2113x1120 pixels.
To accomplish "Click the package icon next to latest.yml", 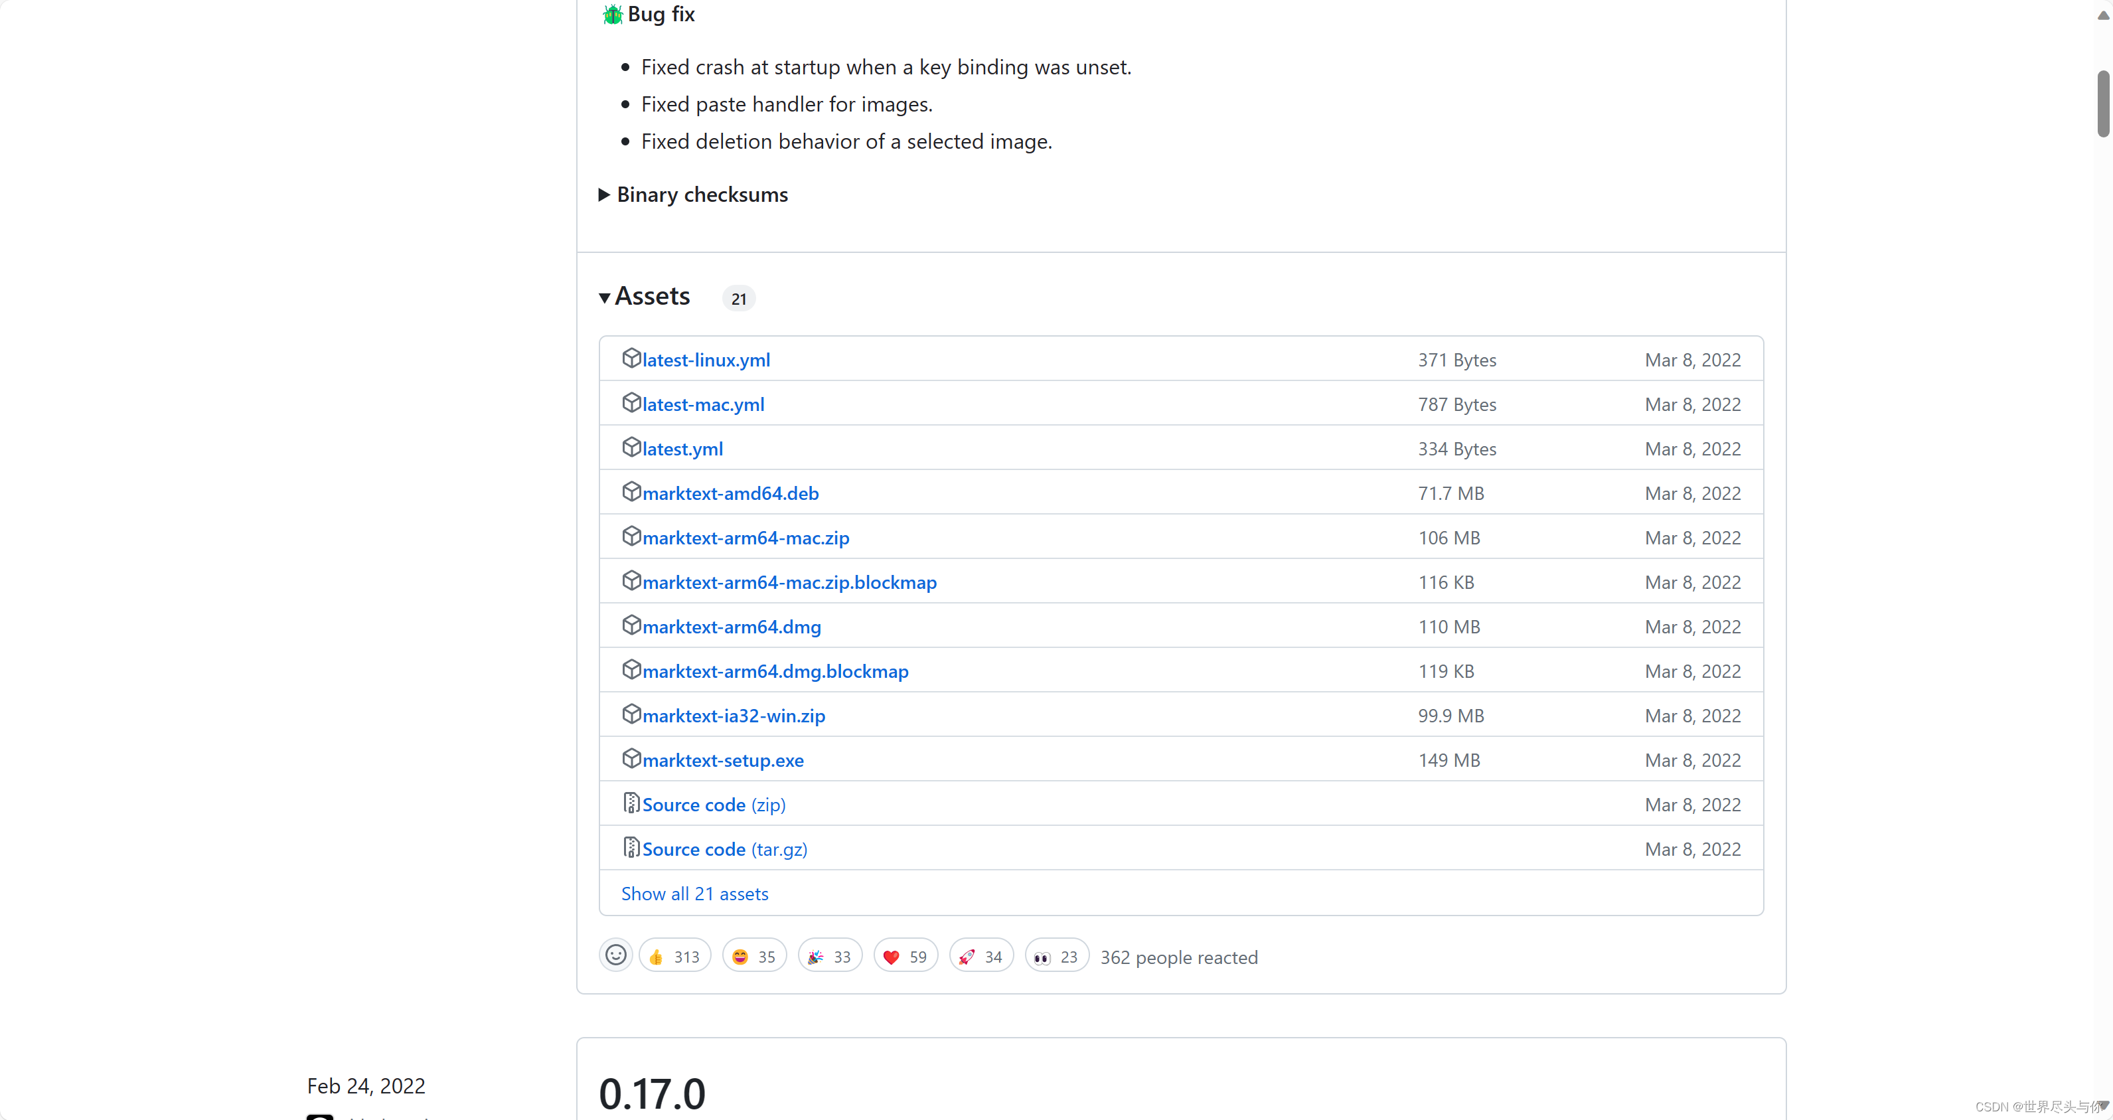I will click(631, 447).
